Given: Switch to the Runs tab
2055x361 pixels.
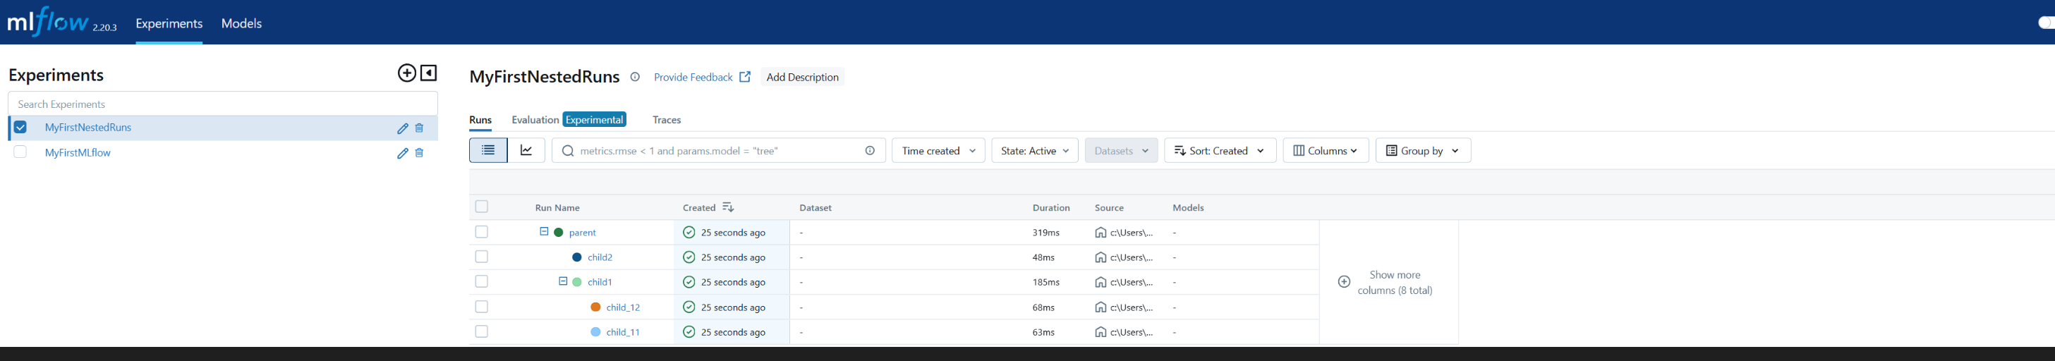Looking at the screenshot, I should (x=480, y=121).
